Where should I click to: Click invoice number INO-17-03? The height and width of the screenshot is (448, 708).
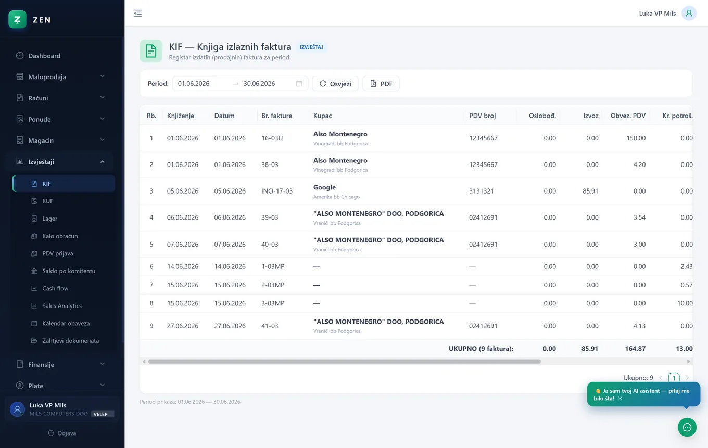(277, 191)
